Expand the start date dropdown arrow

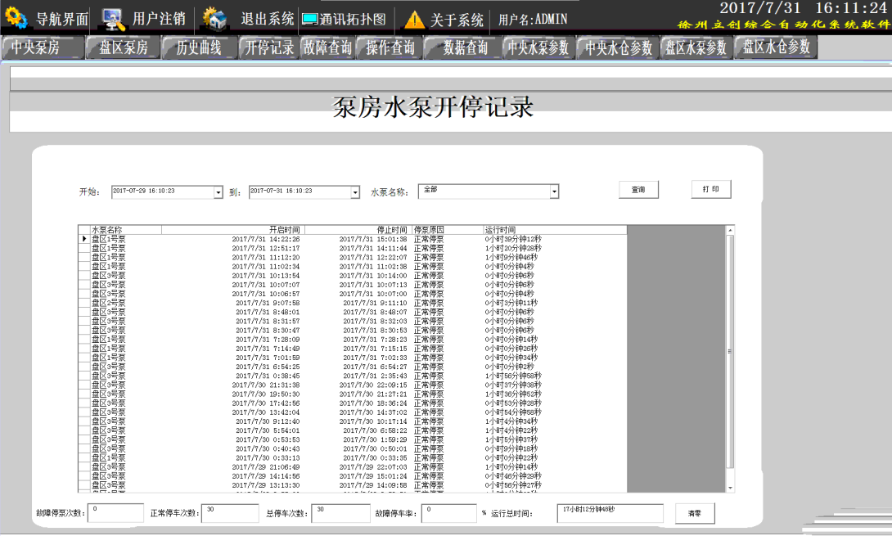tap(218, 191)
